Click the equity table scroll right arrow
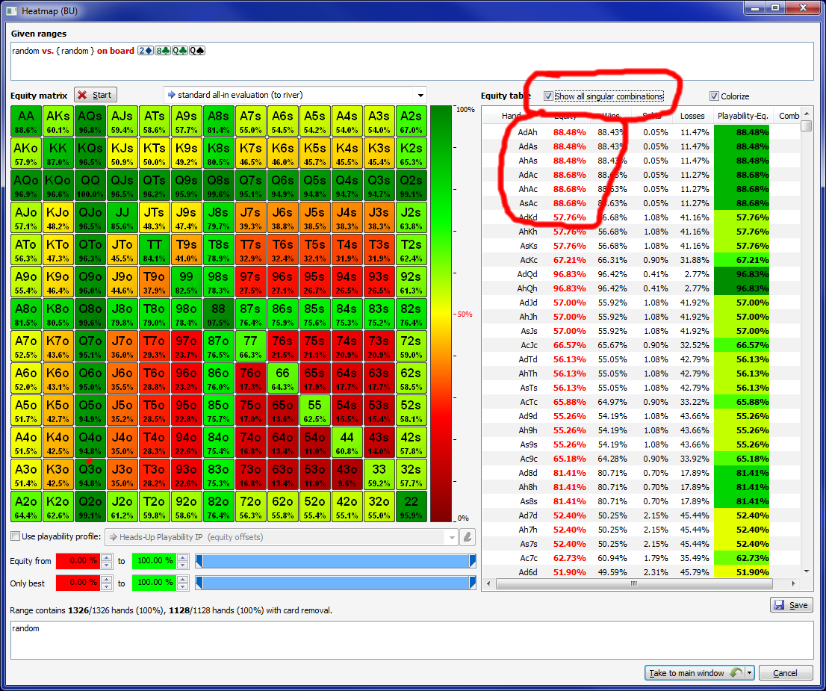 point(793,583)
